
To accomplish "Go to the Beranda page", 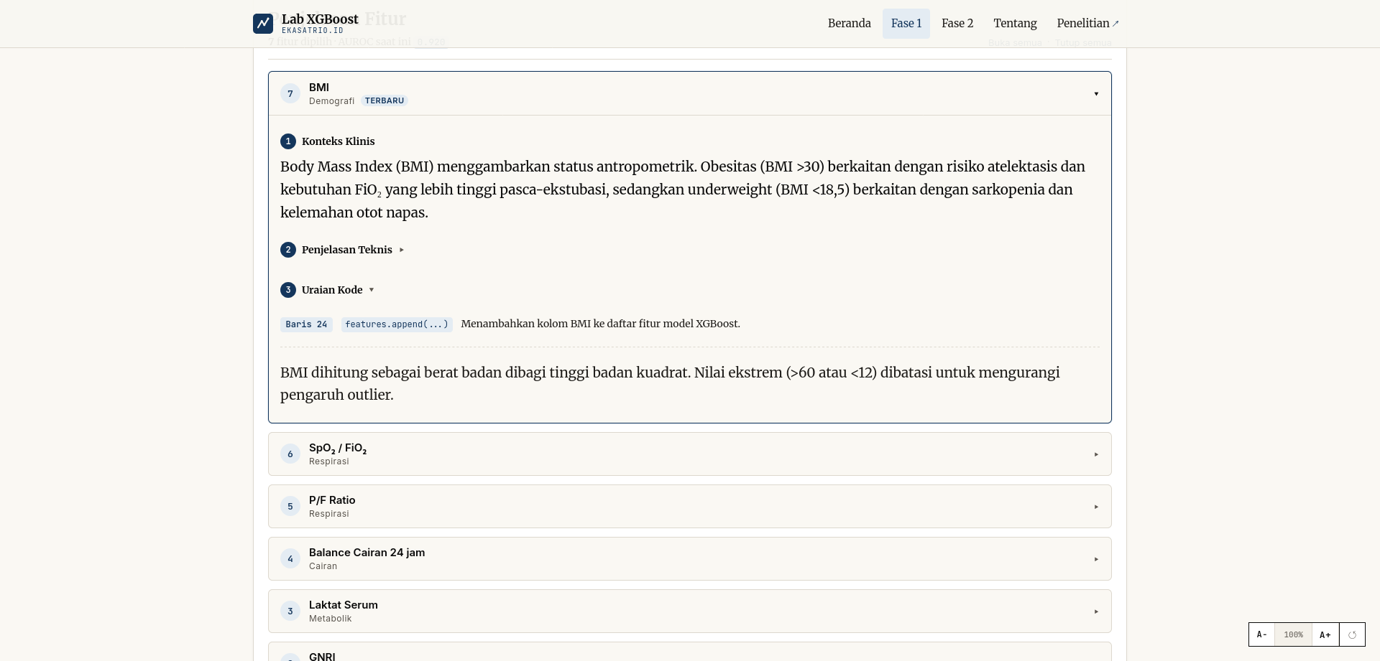I will tap(850, 24).
